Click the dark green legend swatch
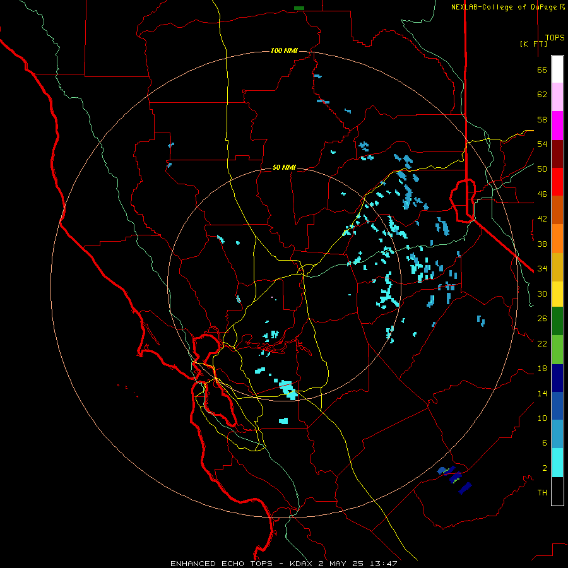This screenshot has height=568, width=568. point(557,321)
